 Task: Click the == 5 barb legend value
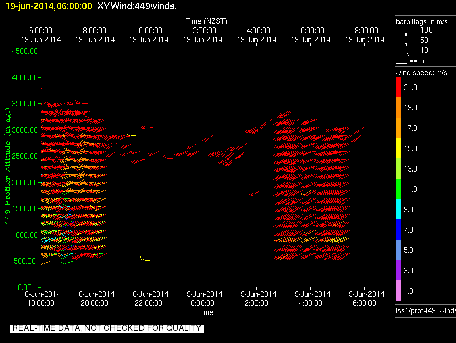coord(417,61)
